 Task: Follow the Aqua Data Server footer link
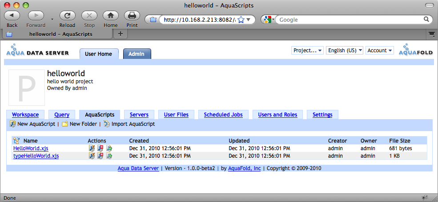(x=138, y=168)
